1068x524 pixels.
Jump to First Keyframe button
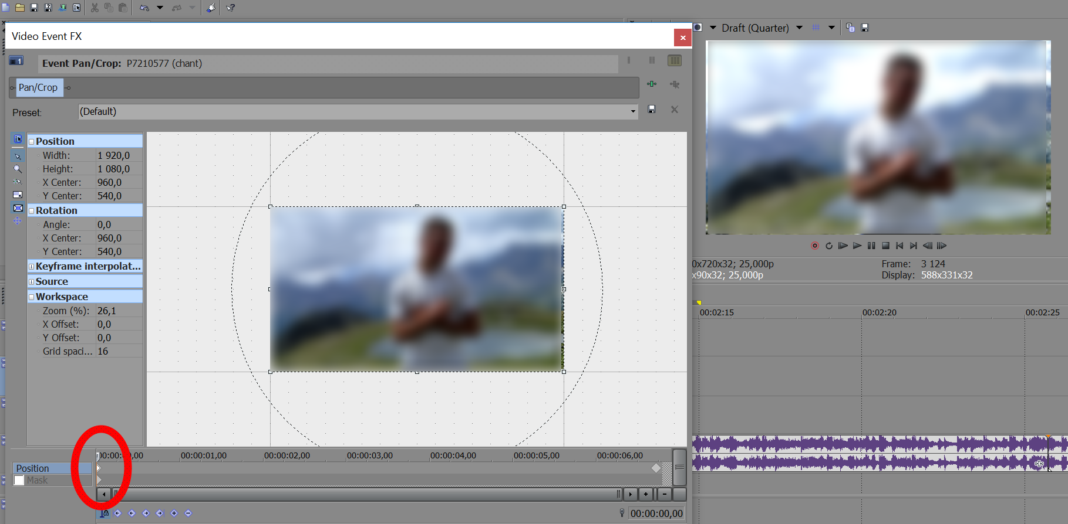tap(117, 513)
